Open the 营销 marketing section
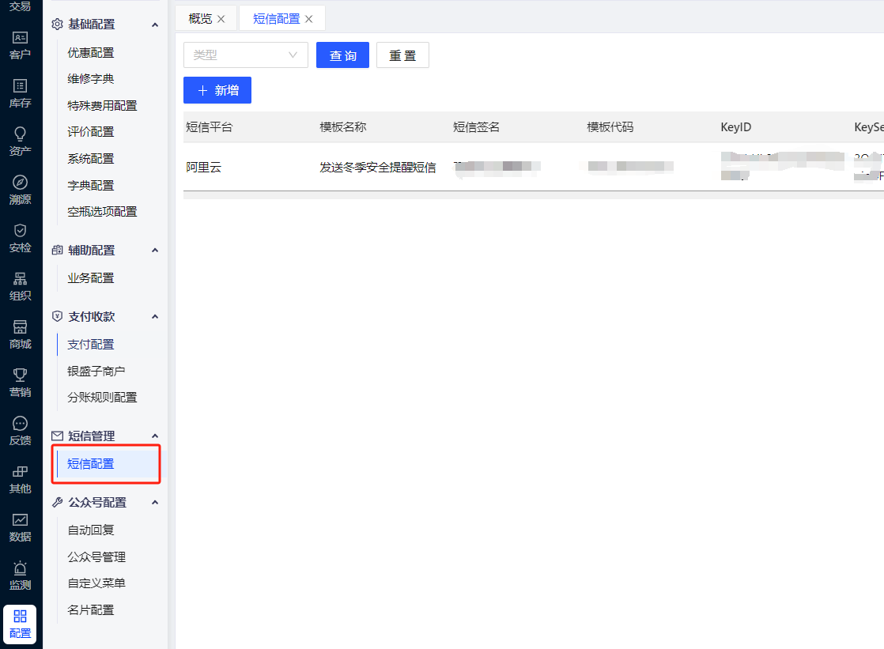Screen dimensions: 884x649 (x=21, y=383)
